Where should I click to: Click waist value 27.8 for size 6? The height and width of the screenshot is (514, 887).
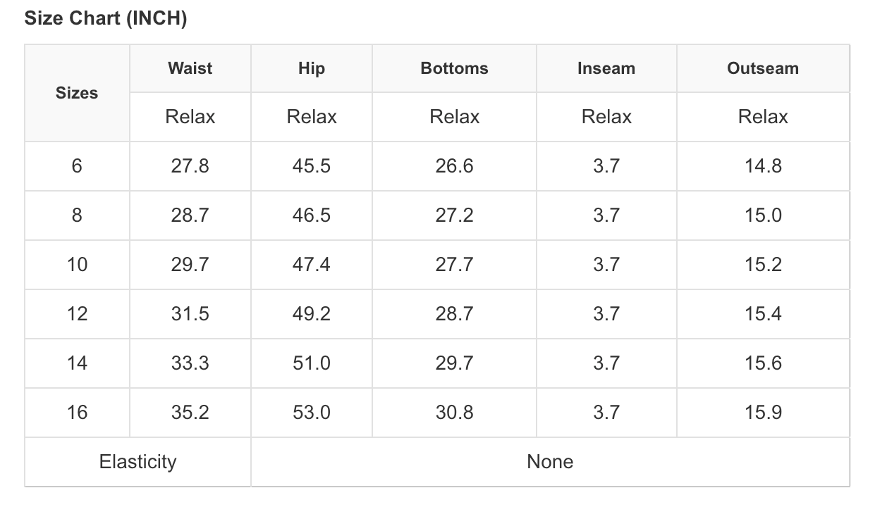pos(190,166)
